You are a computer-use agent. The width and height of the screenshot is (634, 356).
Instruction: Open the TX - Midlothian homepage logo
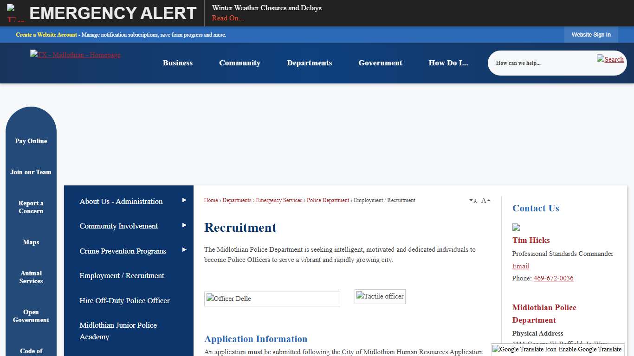(75, 55)
